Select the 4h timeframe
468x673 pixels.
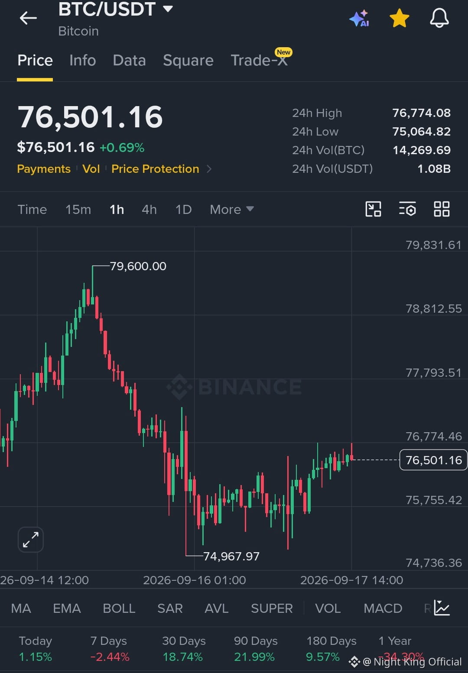149,210
